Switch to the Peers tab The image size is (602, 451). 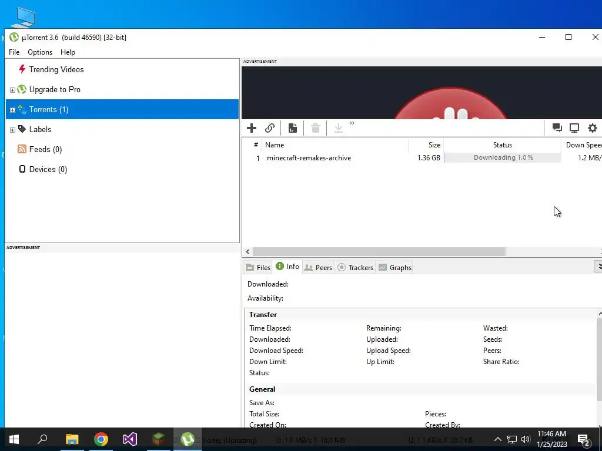318,267
